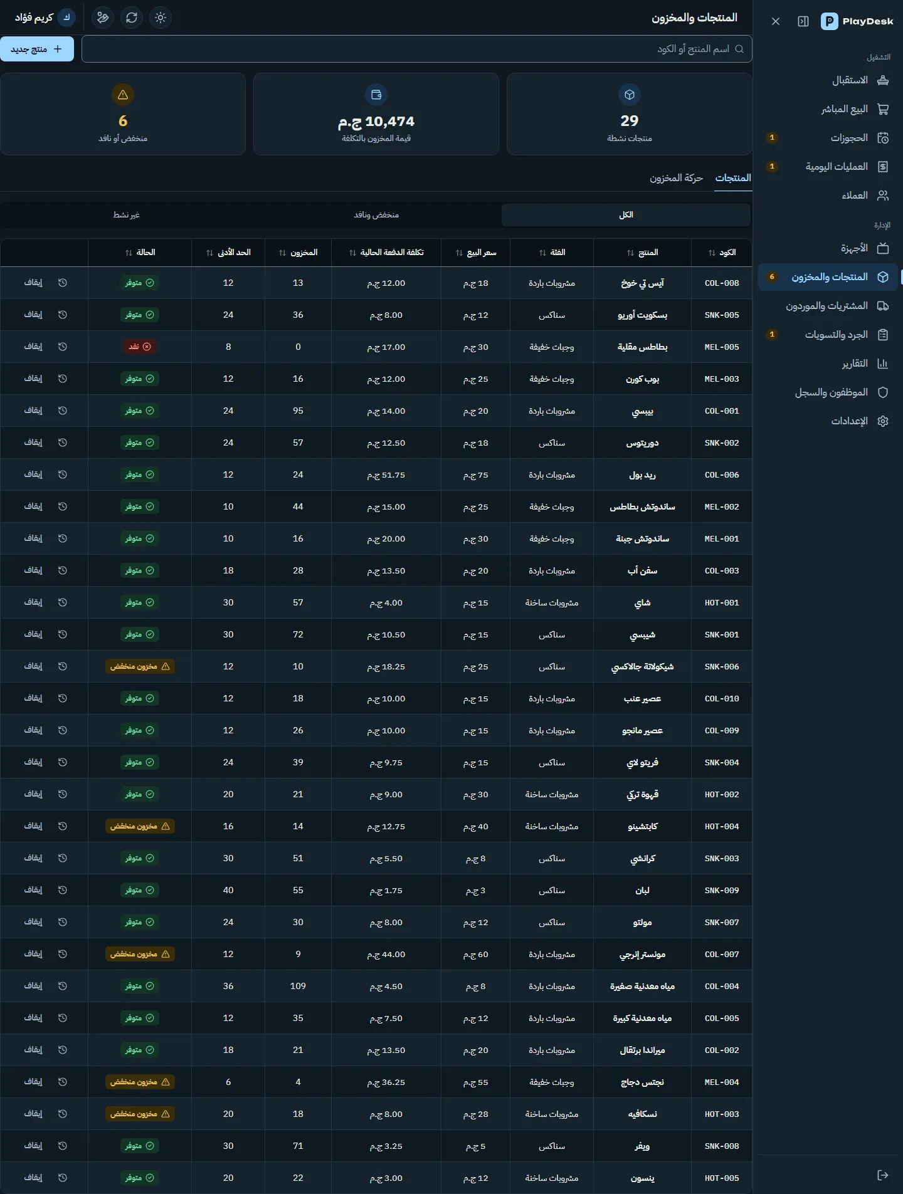Sort by سعر البيع column

click(x=475, y=253)
